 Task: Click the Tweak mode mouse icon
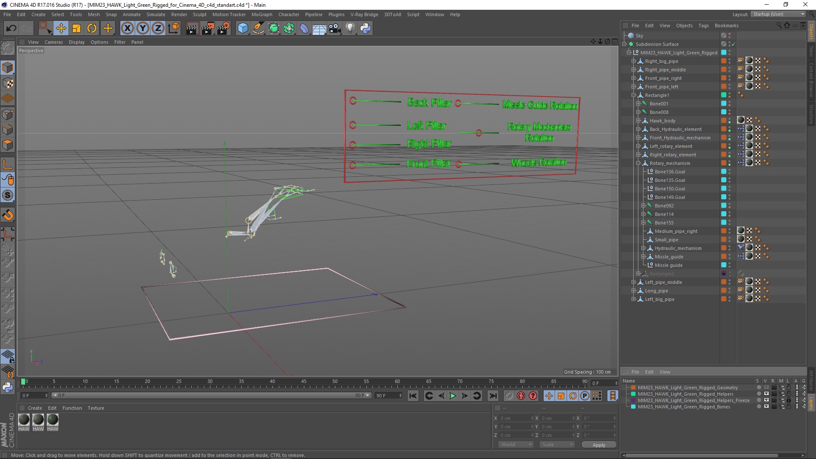click(8, 180)
